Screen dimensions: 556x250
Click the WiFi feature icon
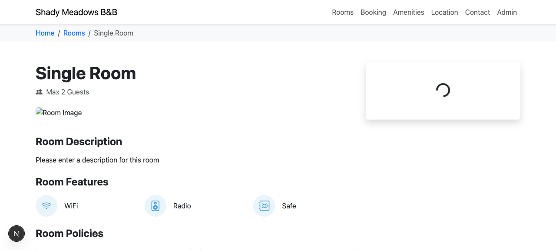click(46, 206)
